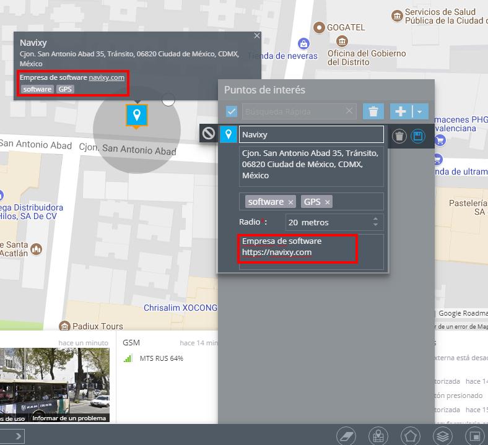This screenshot has width=488, height=445.
Task: Edit the Navixy name field
Action: 312,135
